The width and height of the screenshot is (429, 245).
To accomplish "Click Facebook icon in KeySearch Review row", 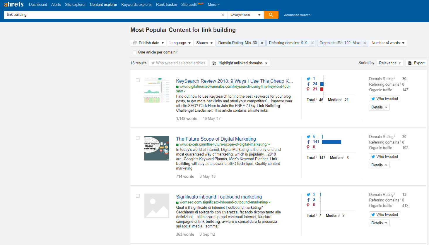I will 308,84.
